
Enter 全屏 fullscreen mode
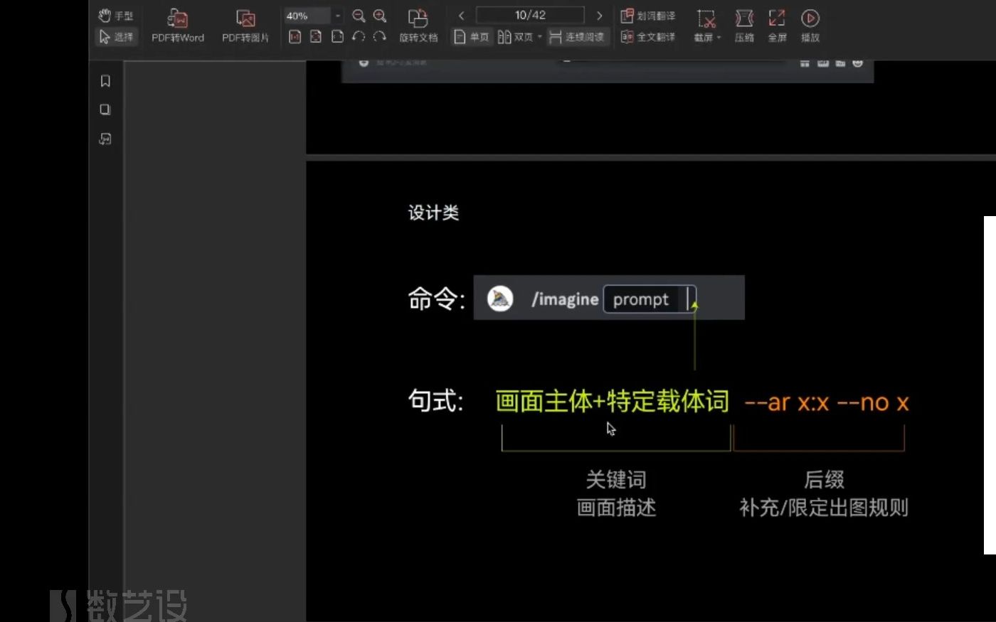coord(777,25)
